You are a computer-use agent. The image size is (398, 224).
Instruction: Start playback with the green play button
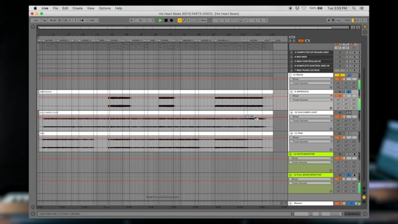(160, 21)
